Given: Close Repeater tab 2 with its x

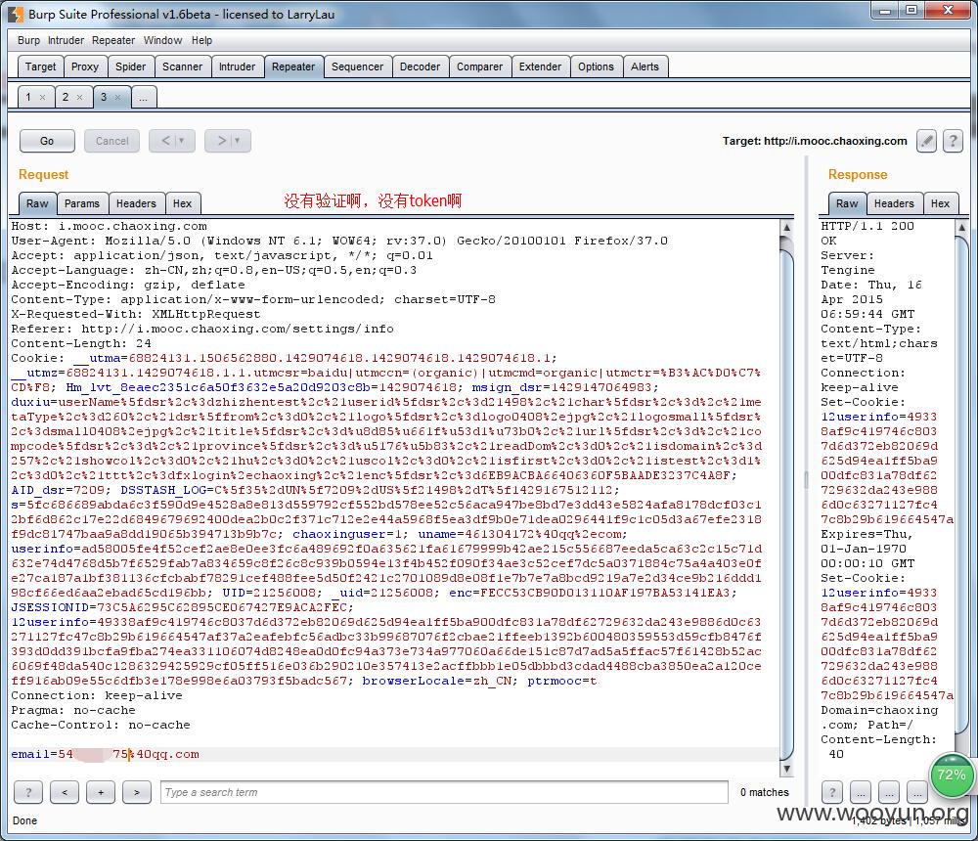Looking at the screenshot, I should [x=80, y=98].
